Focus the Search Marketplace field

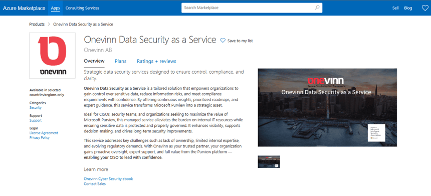pos(252,8)
